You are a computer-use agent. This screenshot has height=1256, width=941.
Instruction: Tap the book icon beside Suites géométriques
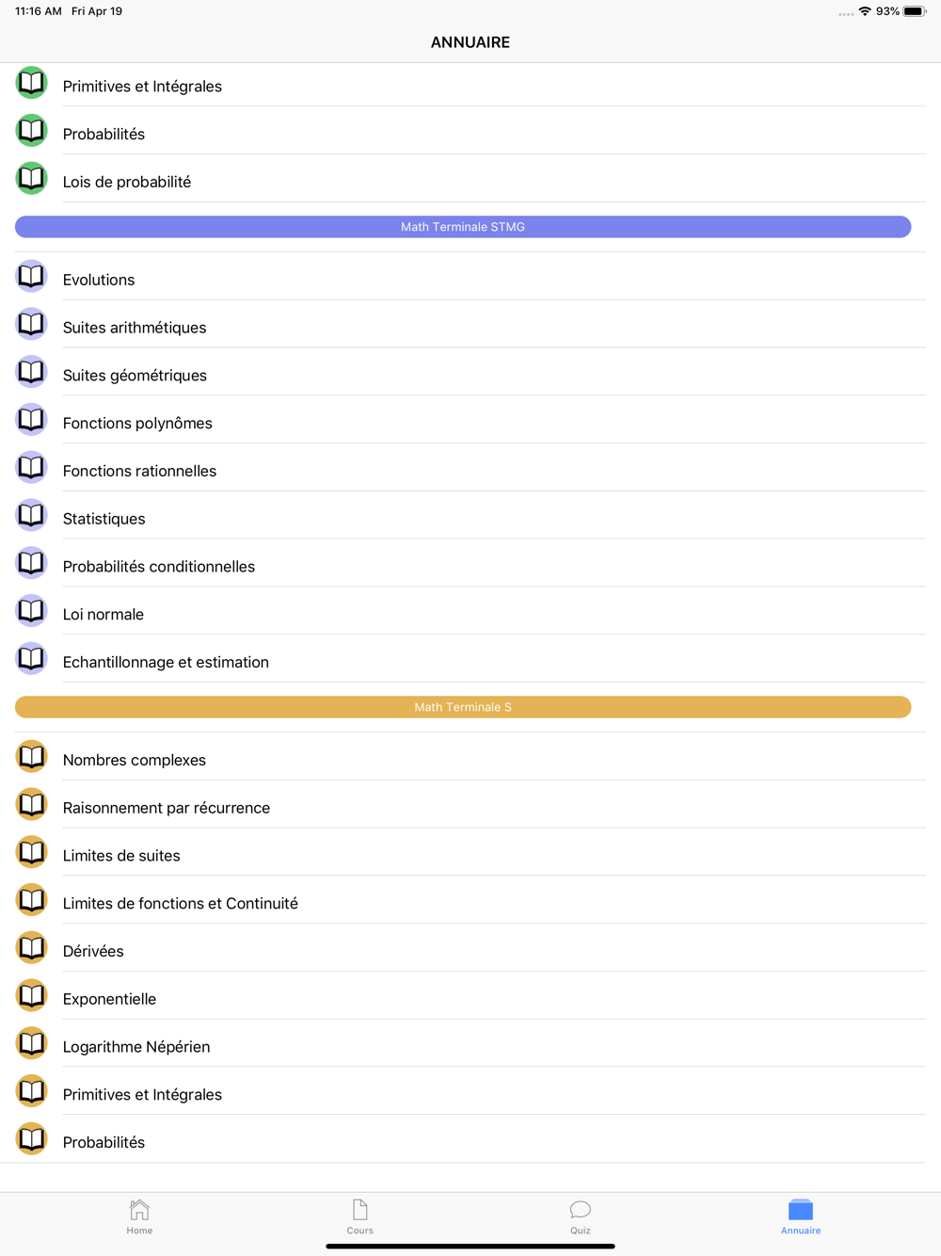[31, 372]
